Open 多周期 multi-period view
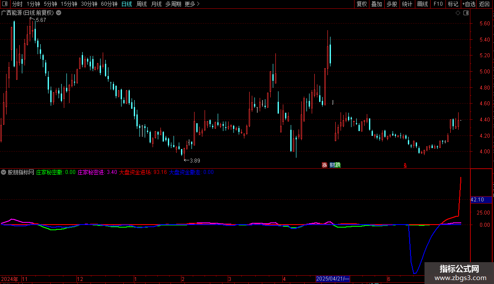This screenshot has width=494, height=284. (173, 4)
